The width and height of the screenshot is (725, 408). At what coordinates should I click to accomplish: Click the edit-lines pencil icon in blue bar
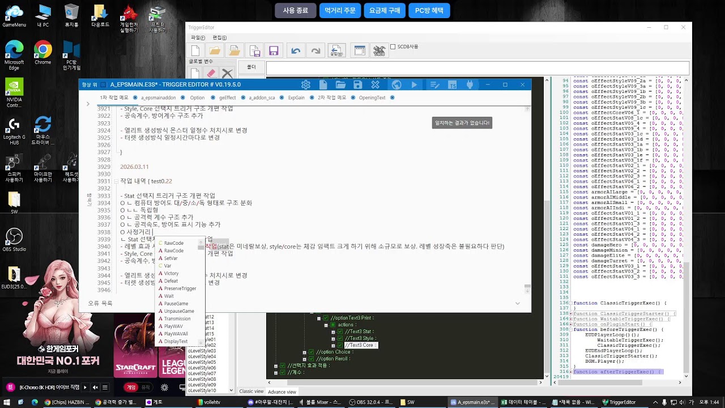(x=435, y=84)
